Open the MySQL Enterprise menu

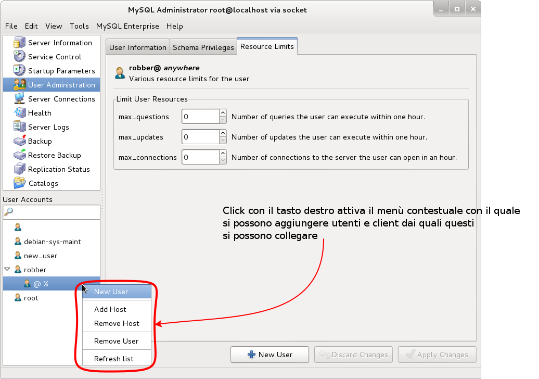pos(127,26)
